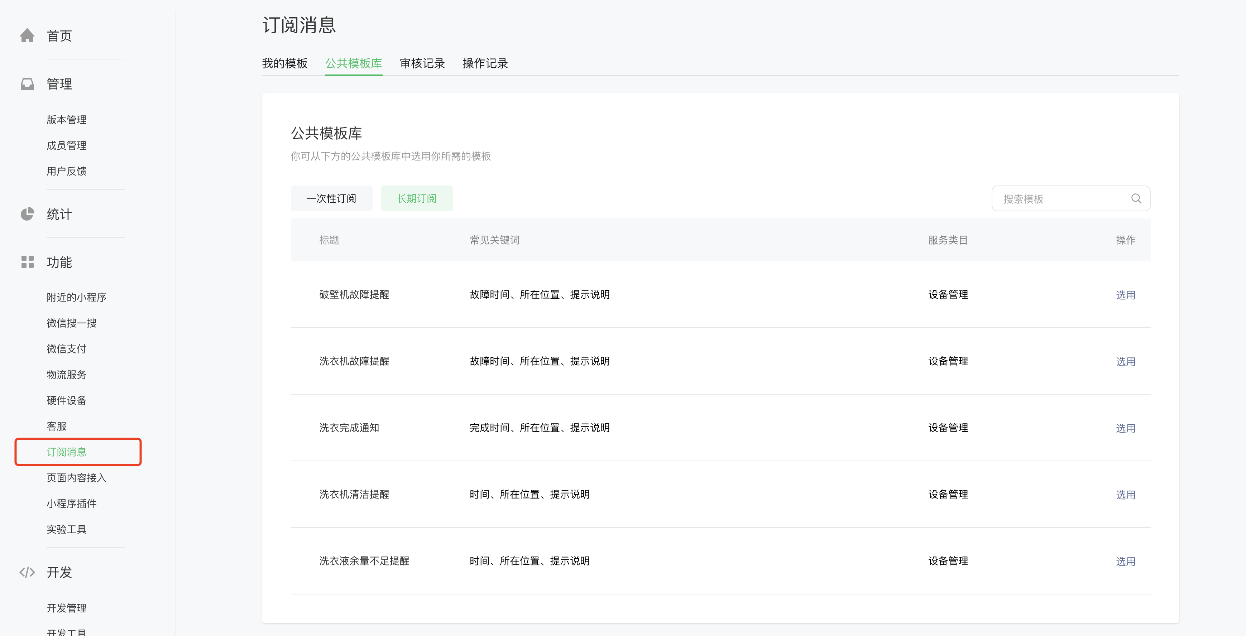Go to 成员管理 in sidebar

pos(67,146)
